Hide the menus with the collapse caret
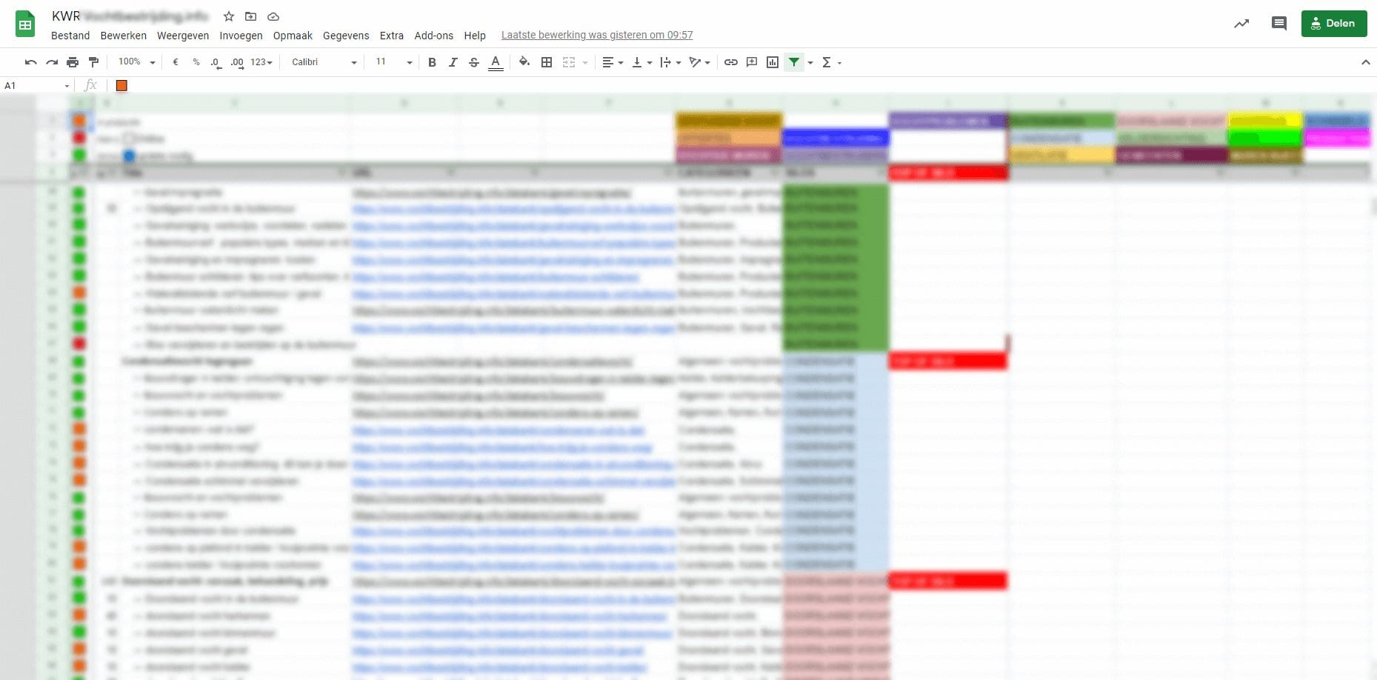The height and width of the screenshot is (680, 1377). coord(1365,62)
